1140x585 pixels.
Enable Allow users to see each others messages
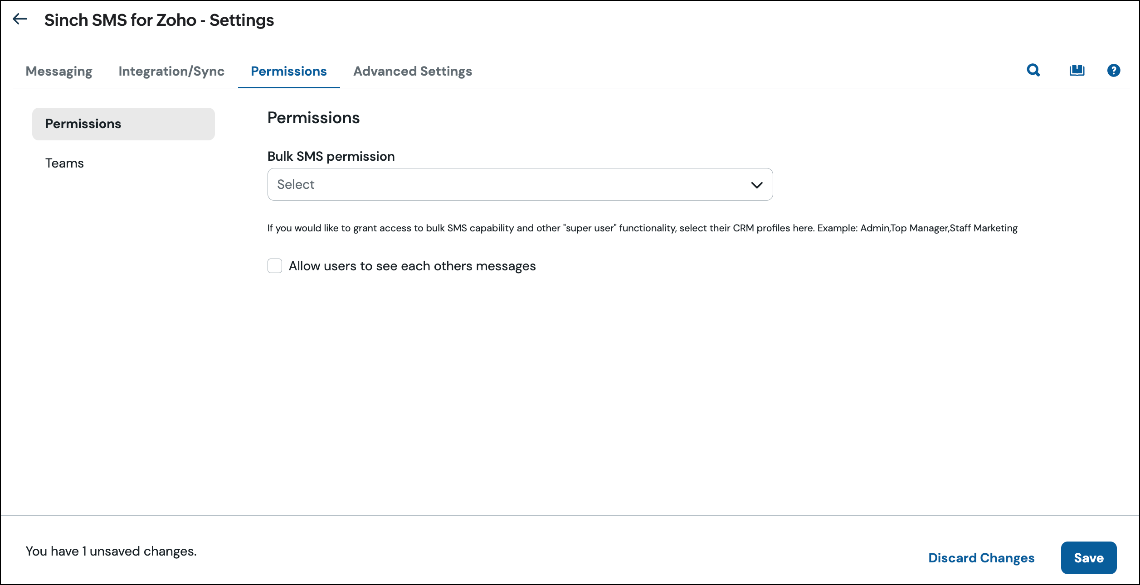pos(275,266)
